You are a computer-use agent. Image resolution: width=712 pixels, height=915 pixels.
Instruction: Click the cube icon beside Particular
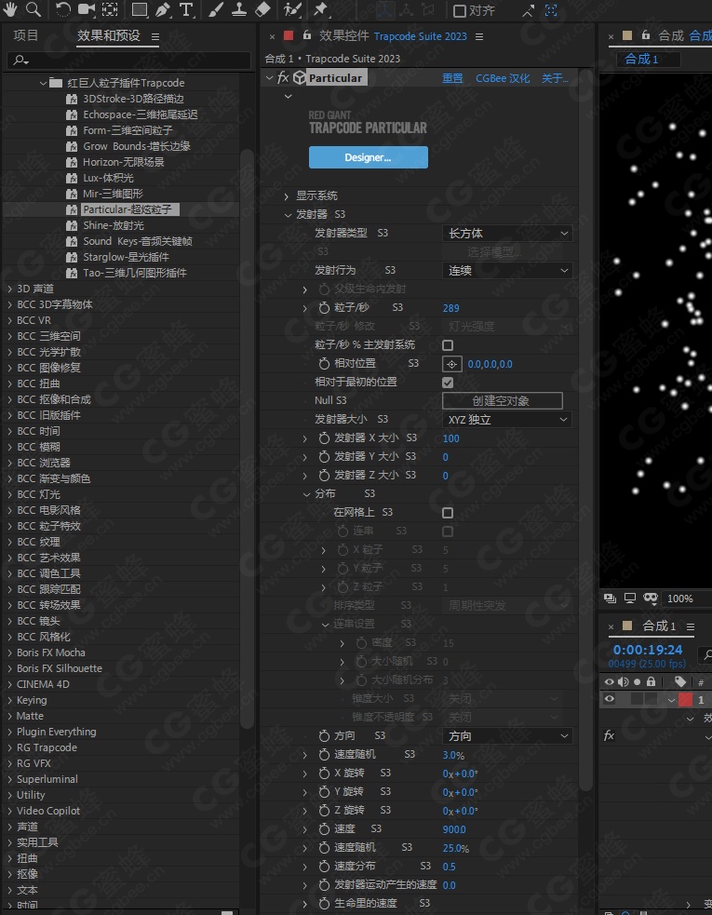[300, 78]
